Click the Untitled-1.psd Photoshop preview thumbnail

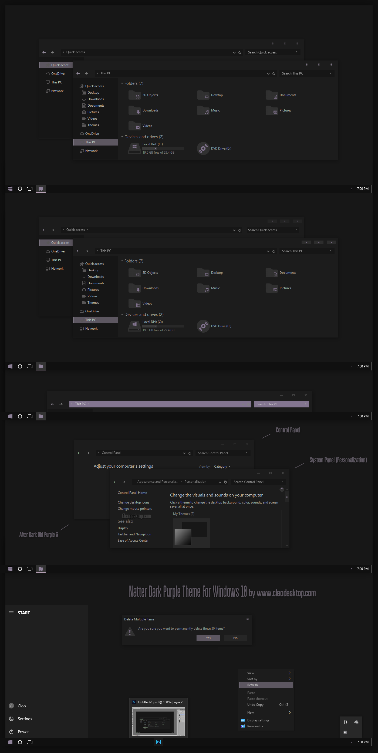pyautogui.click(x=158, y=721)
